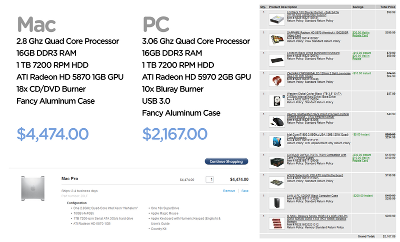
Task: Remove the Mac Pro from cart
Action: point(229,191)
